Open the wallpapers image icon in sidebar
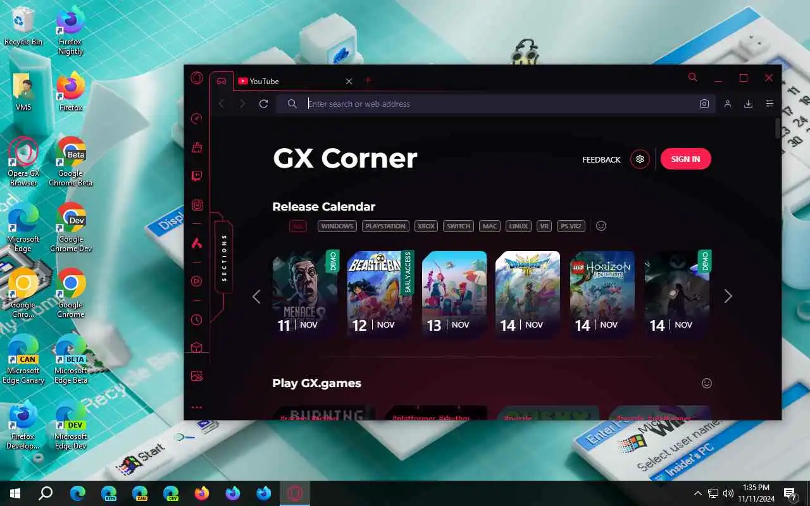This screenshot has height=506, width=810. coord(197,376)
